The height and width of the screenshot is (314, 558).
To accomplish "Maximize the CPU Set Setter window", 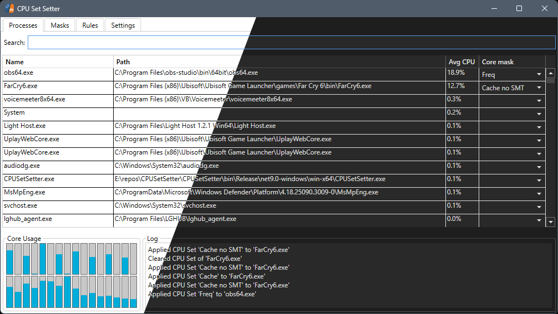I will pos(519,8).
